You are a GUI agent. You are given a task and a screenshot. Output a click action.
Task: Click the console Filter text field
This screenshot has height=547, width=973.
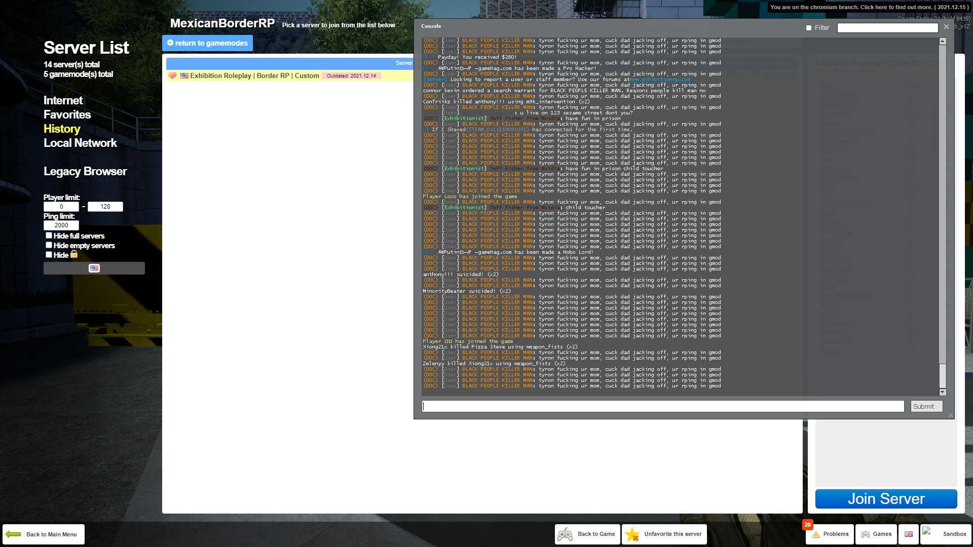(887, 28)
